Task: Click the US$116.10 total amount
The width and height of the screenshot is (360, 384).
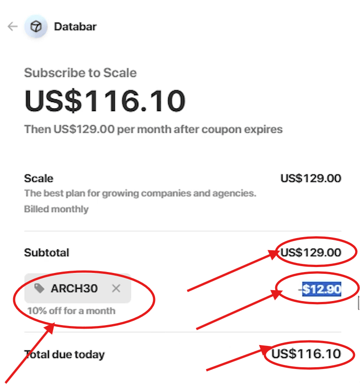Action: point(307,354)
